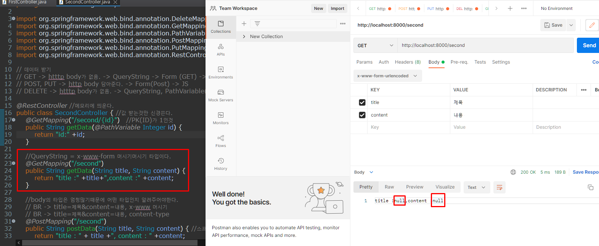Open the GET method dropdown
Screen dimensions: 599x246
coord(376,45)
